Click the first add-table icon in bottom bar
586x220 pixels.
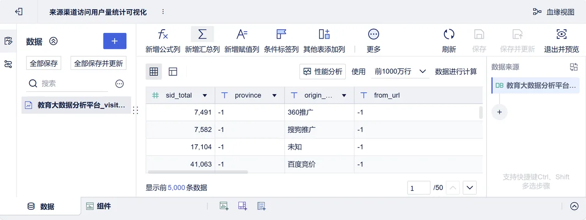coord(224,206)
